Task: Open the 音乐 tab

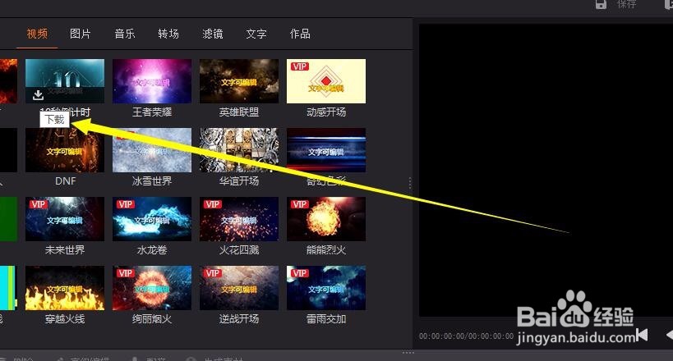Action: (124, 34)
